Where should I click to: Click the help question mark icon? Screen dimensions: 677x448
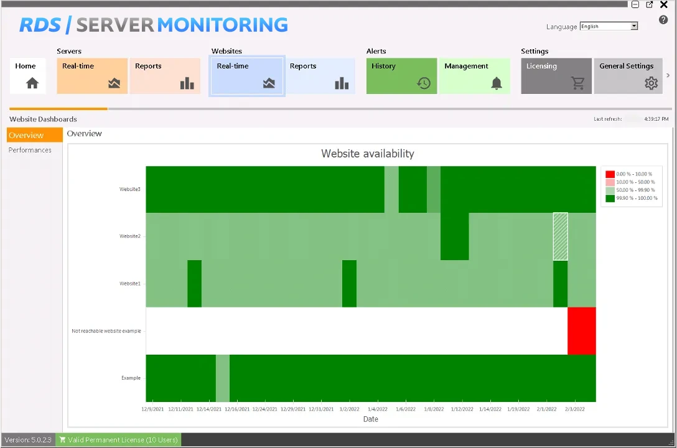pyautogui.click(x=663, y=20)
